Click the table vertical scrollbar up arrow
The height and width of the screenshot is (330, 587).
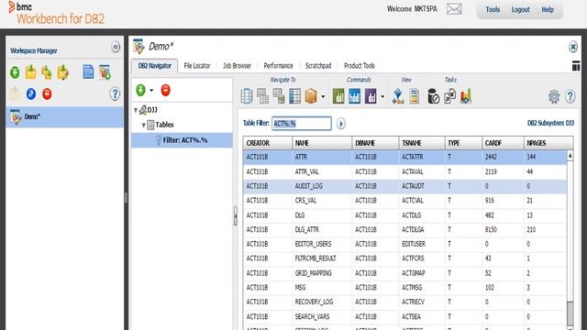coord(570,155)
